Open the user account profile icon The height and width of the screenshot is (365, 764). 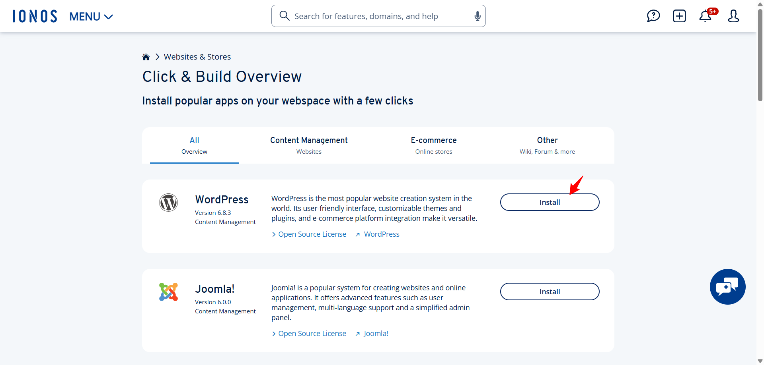point(733,16)
